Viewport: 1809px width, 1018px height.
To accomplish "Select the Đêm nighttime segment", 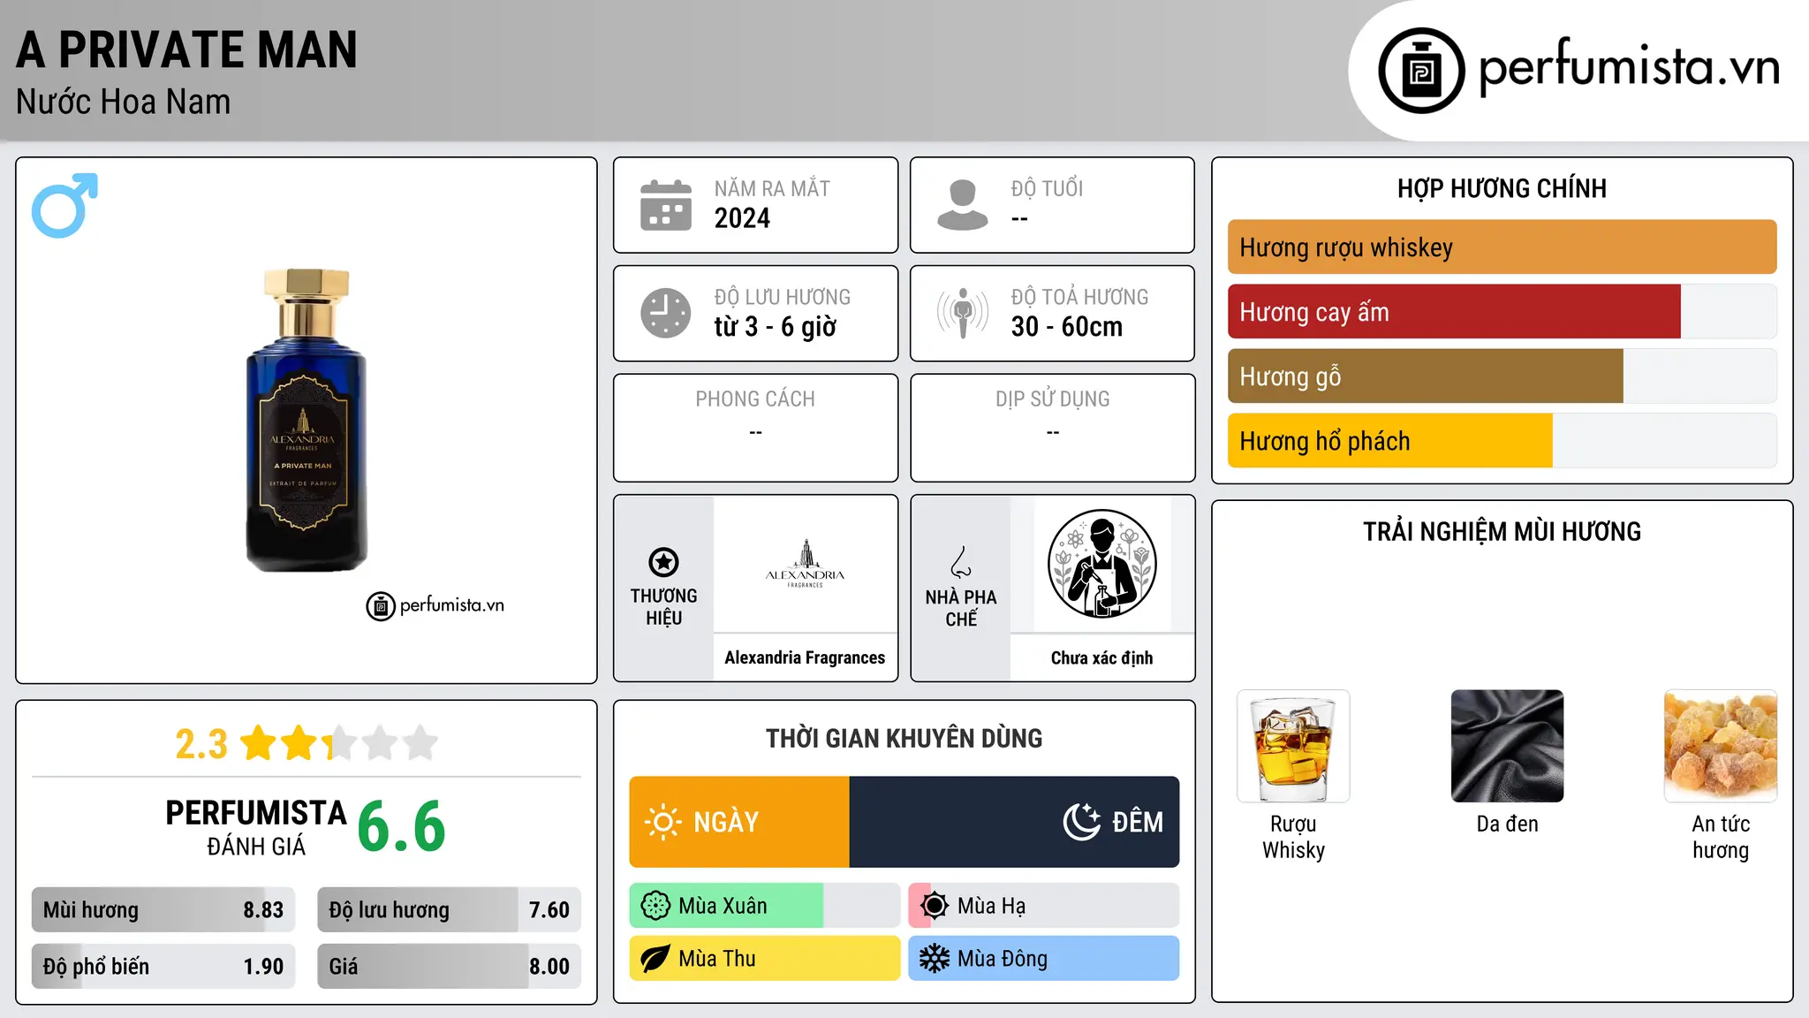I will click(x=1014, y=822).
